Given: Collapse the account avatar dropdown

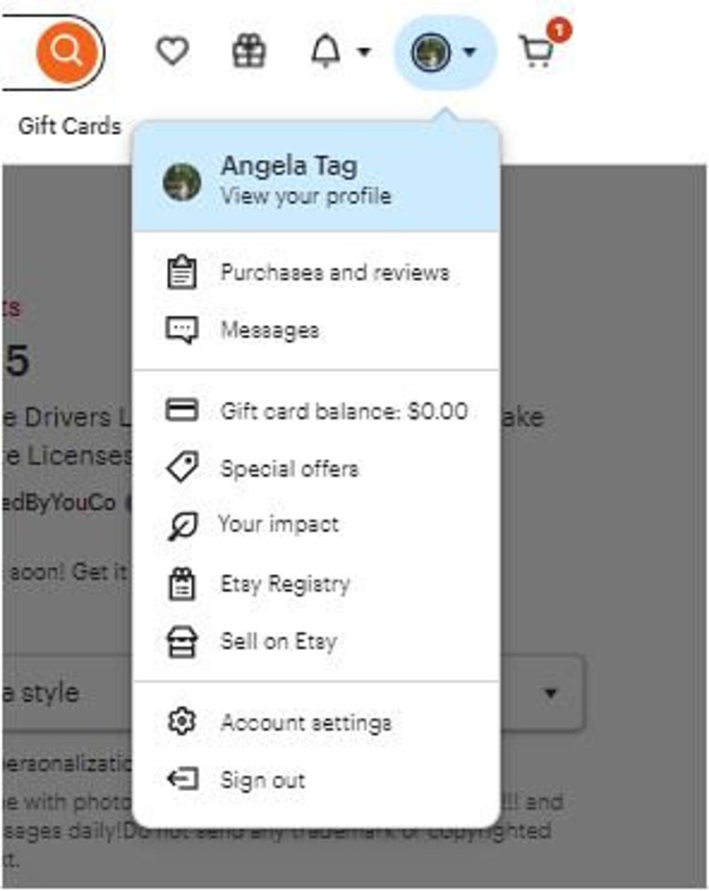Looking at the screenshot, I should point(446,53).
